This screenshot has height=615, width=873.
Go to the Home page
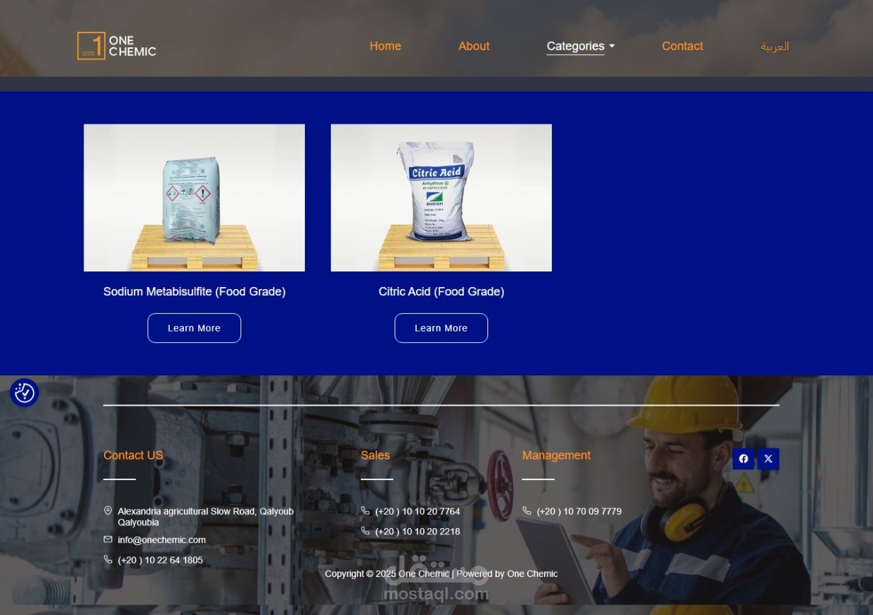385,46
